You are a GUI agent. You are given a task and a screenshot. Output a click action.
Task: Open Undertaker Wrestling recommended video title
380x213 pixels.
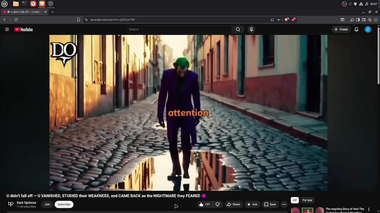[x=345, y=210]
